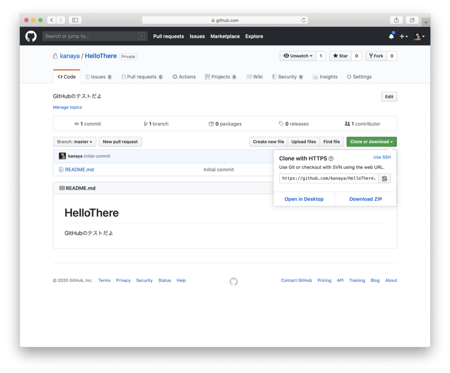
Task: Click the Safari back arrow
Action: click(x=52, y=20)
